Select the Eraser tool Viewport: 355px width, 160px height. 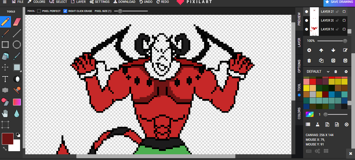point(17,22)
